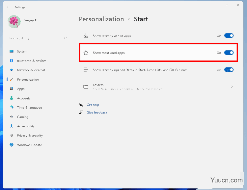Click the Settings window title text
The width and height of the screenshot is (247, 190).
click(x=20, y=7)
